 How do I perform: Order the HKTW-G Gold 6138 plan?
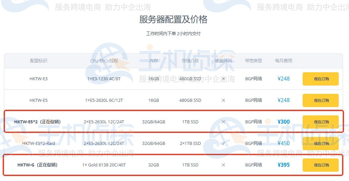coord(320,165)
